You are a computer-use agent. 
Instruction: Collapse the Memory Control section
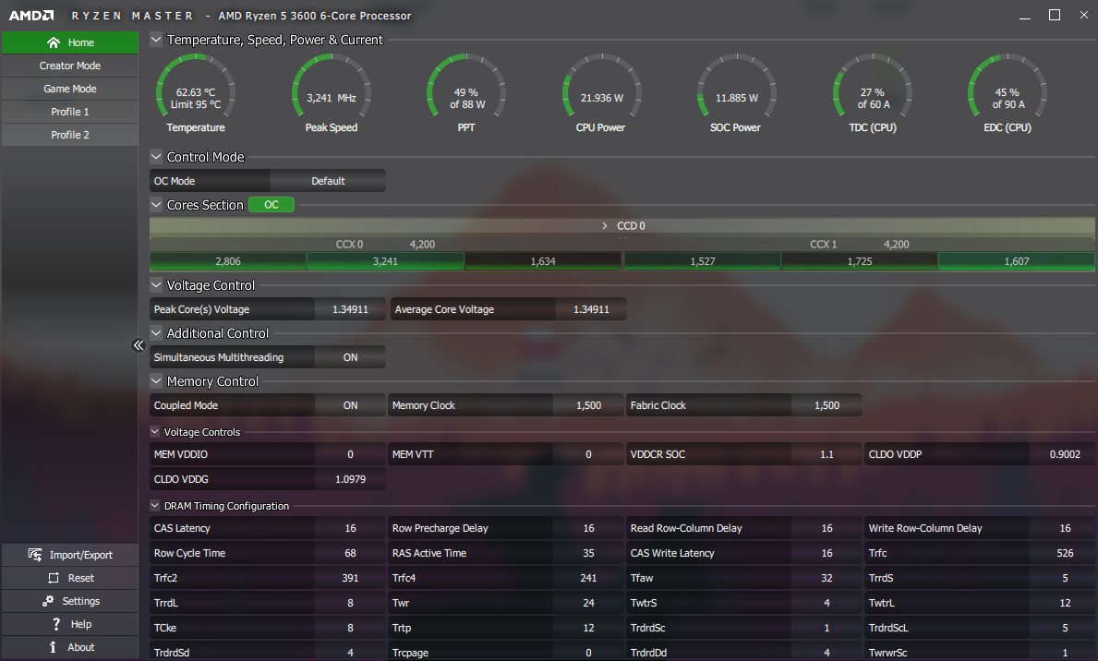pos(156,381)
